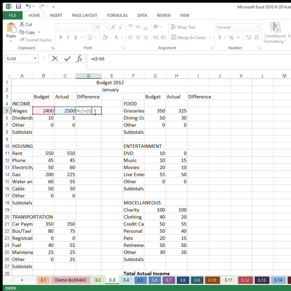Viewport: 291px width, 291px height.
Task: Toggle Align Left
Action: (x=131, y=37)
